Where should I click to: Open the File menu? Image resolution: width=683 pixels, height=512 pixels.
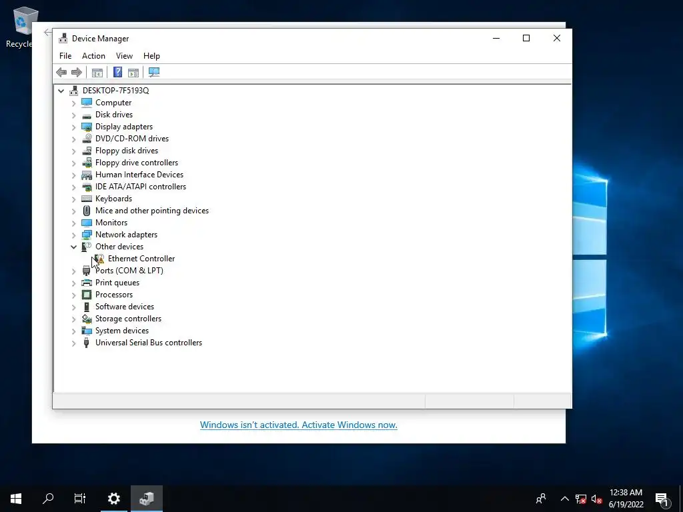[65, 56]
